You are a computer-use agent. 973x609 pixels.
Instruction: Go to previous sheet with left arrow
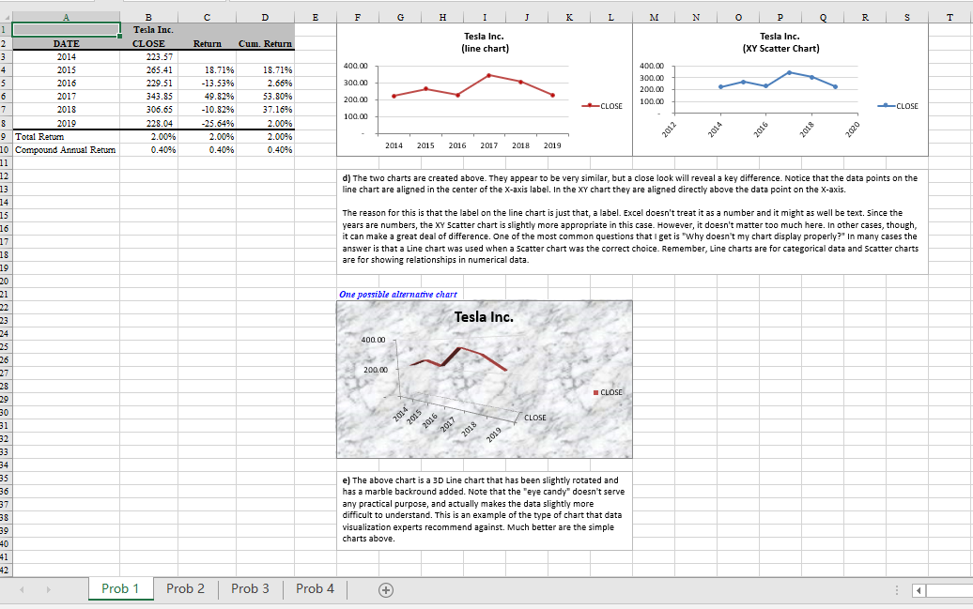[x=22, y=590]
